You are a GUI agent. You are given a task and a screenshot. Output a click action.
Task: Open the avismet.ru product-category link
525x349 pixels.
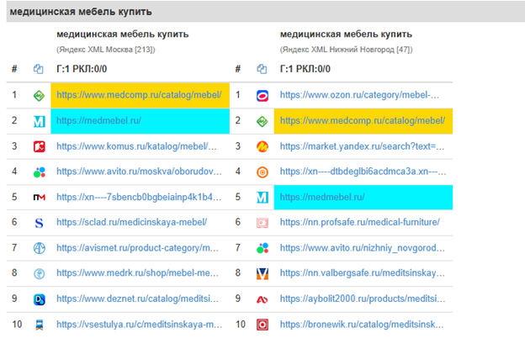coord(139,247)
